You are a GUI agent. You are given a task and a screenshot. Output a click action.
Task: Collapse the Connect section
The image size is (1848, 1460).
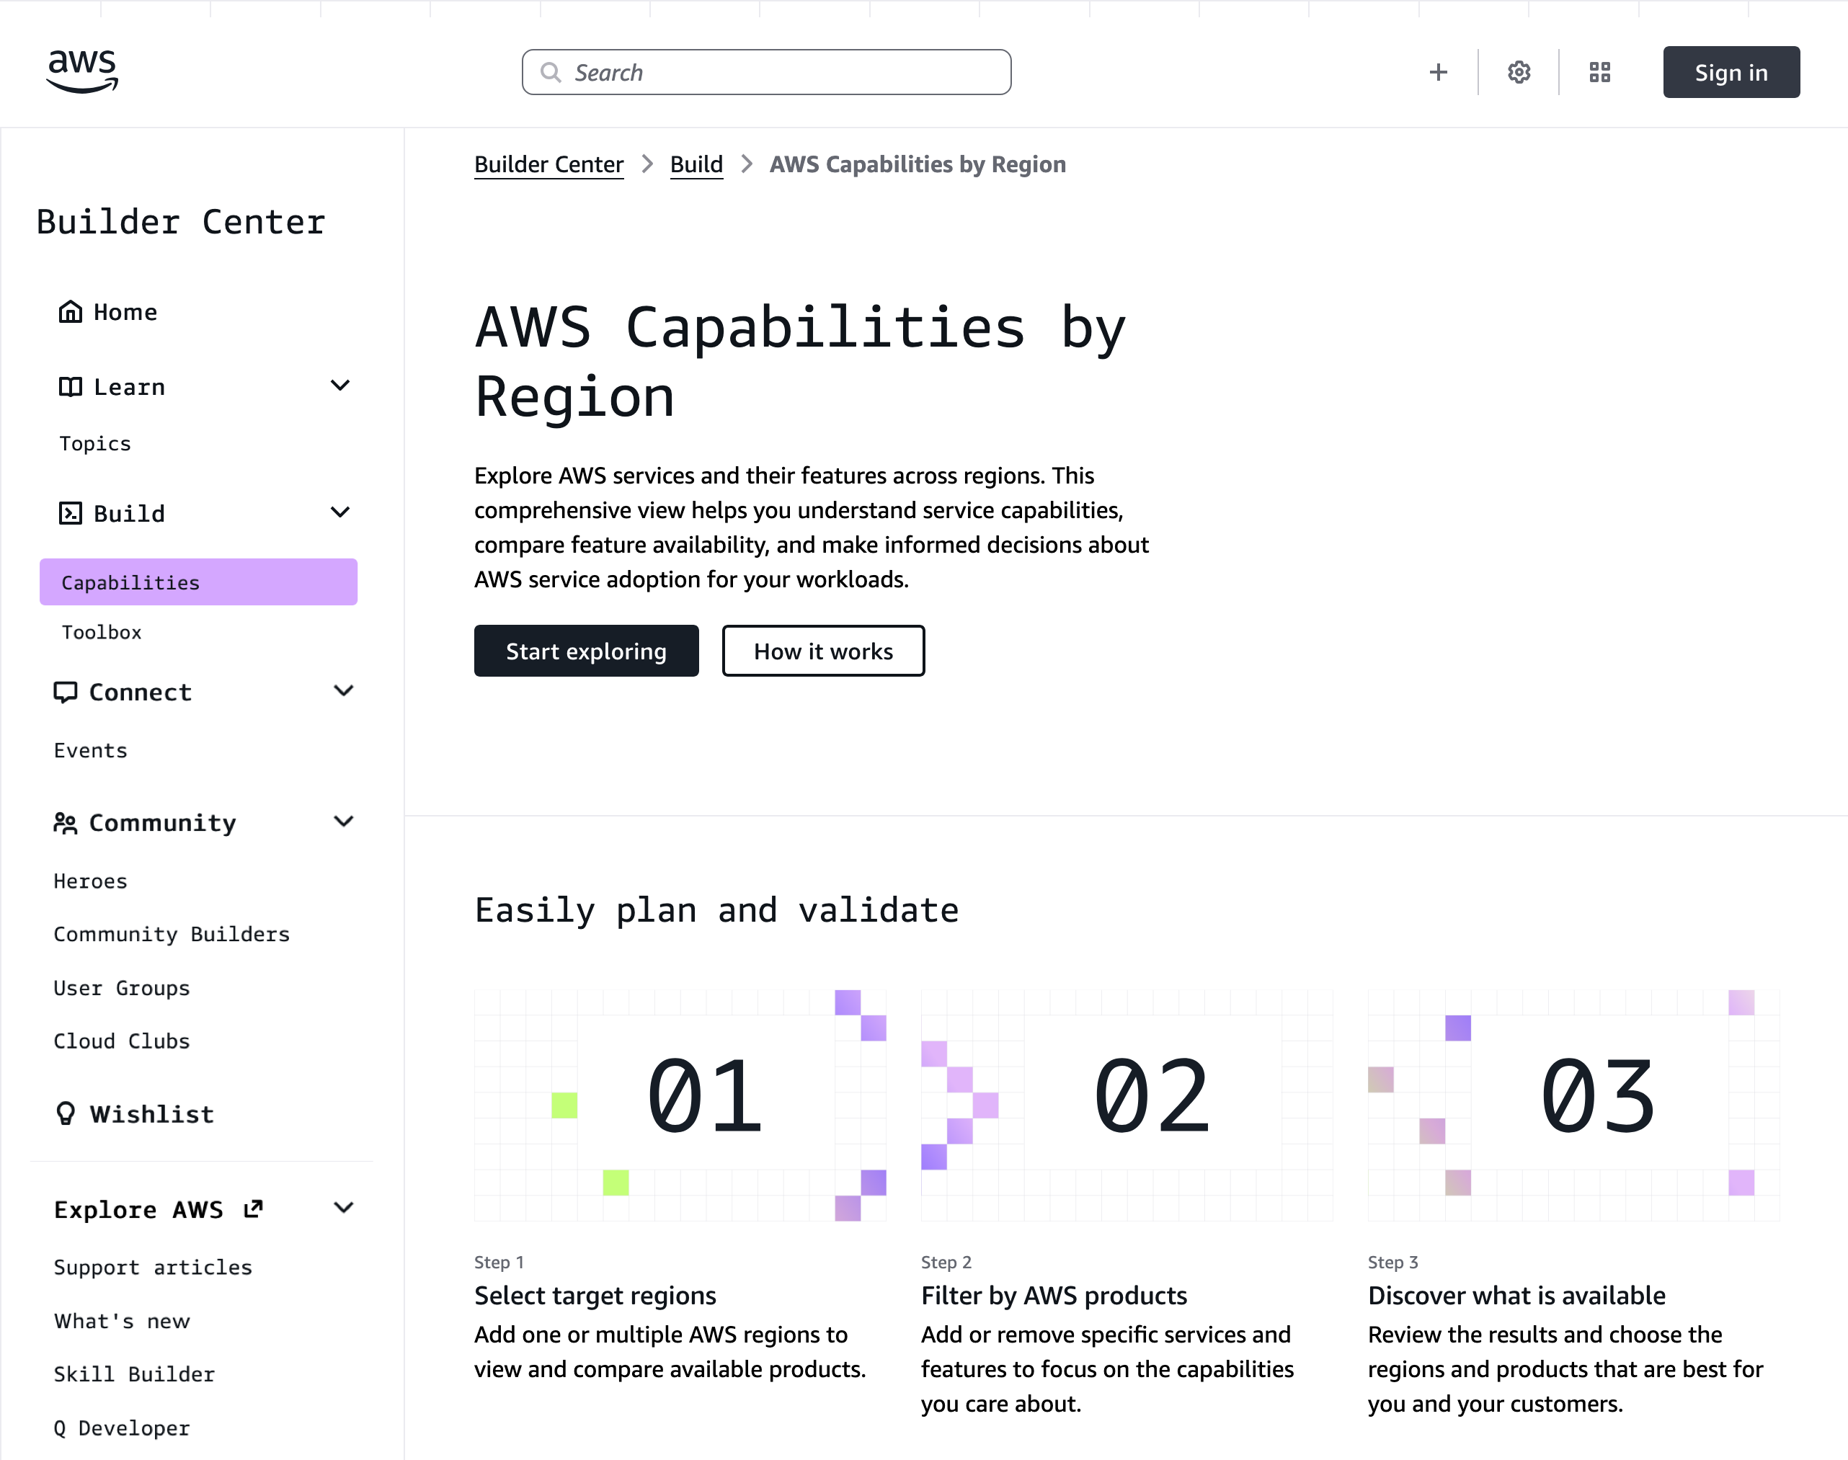344,690
